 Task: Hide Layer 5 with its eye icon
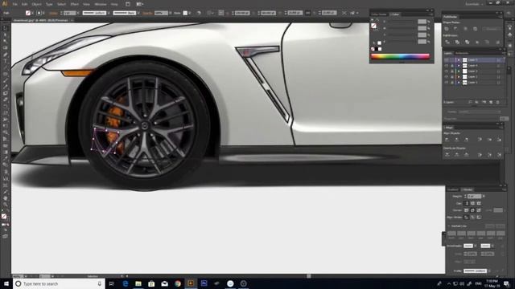pos(446,60)
